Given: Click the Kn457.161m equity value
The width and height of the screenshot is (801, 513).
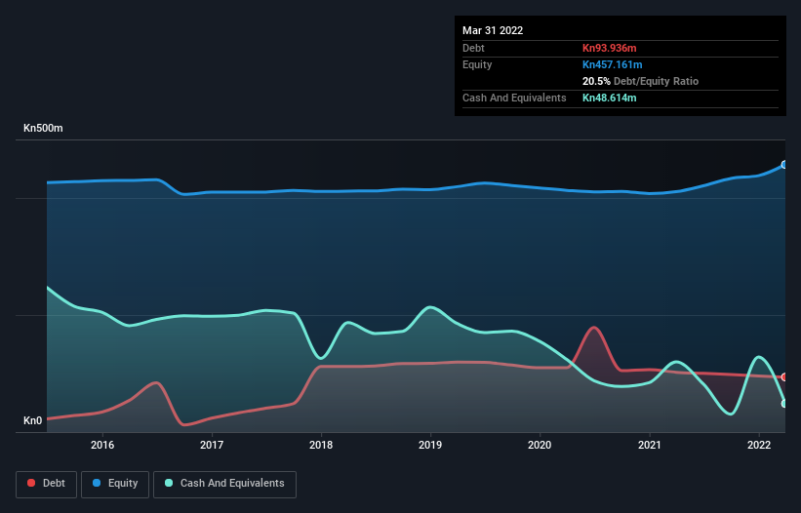Looking at the screenshot, I should [x=613, y=64].
